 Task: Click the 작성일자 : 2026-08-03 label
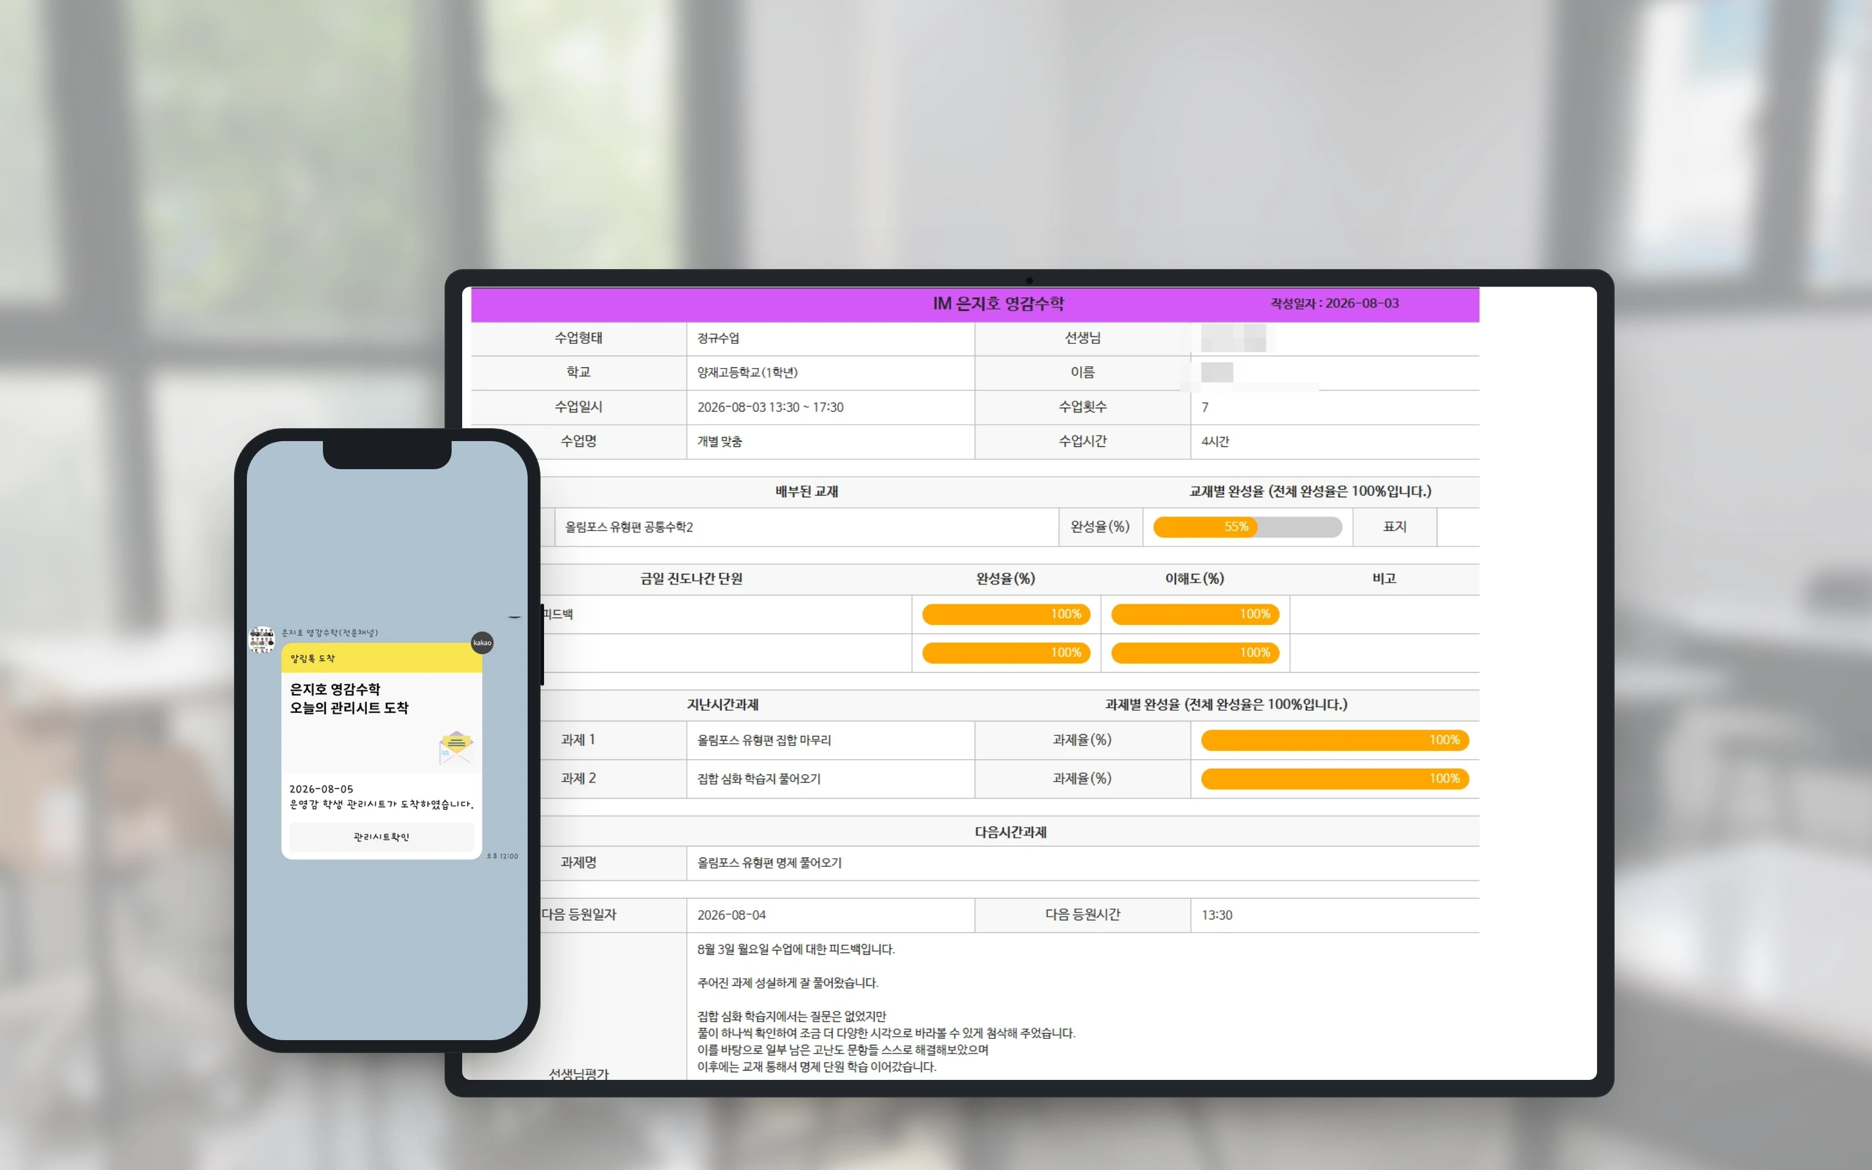click(x=1334, y=304)
